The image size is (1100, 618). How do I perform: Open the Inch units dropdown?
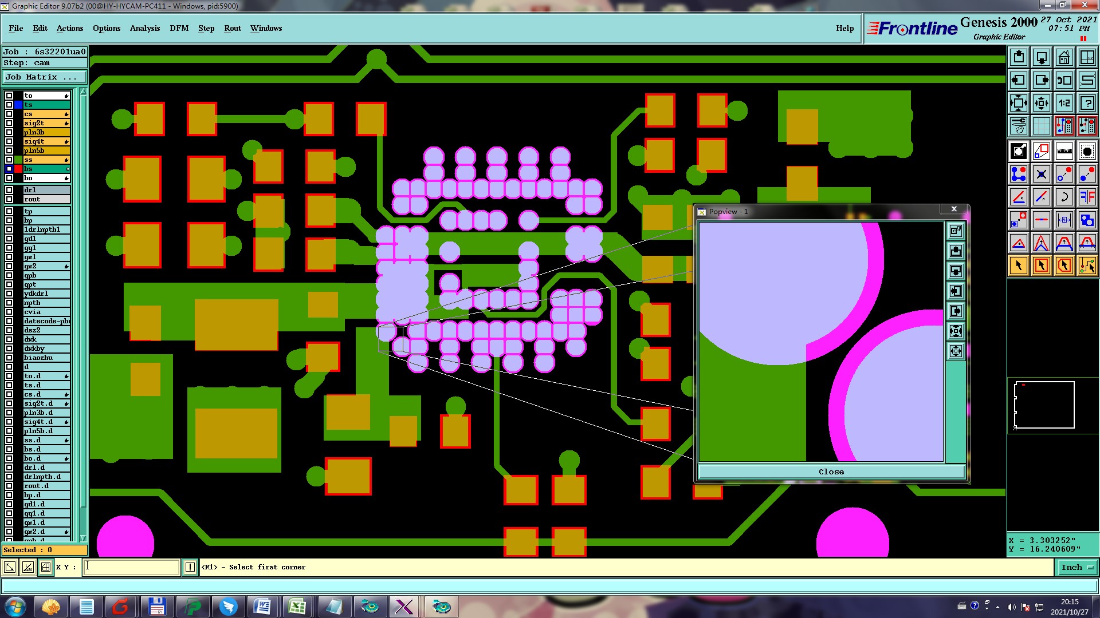coord(1077,567)
